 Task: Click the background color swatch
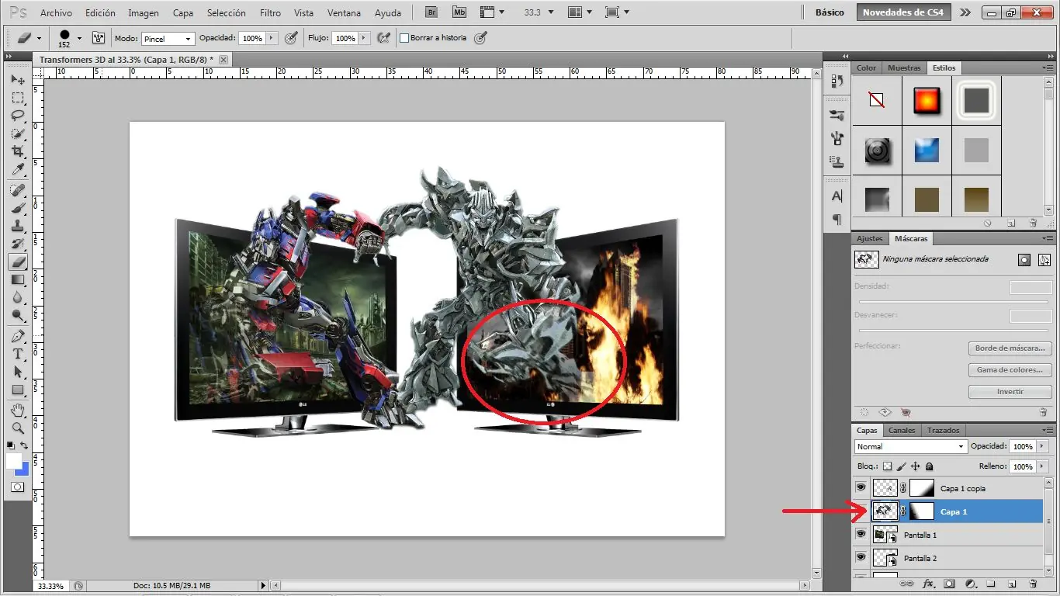(x=23, y=469)
